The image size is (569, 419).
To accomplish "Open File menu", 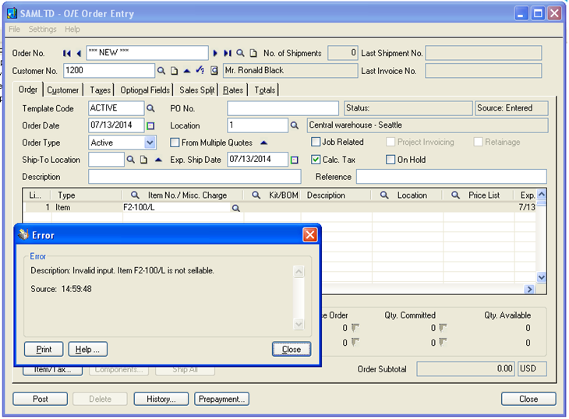I will pyautogui.click(x=14, y=30).
